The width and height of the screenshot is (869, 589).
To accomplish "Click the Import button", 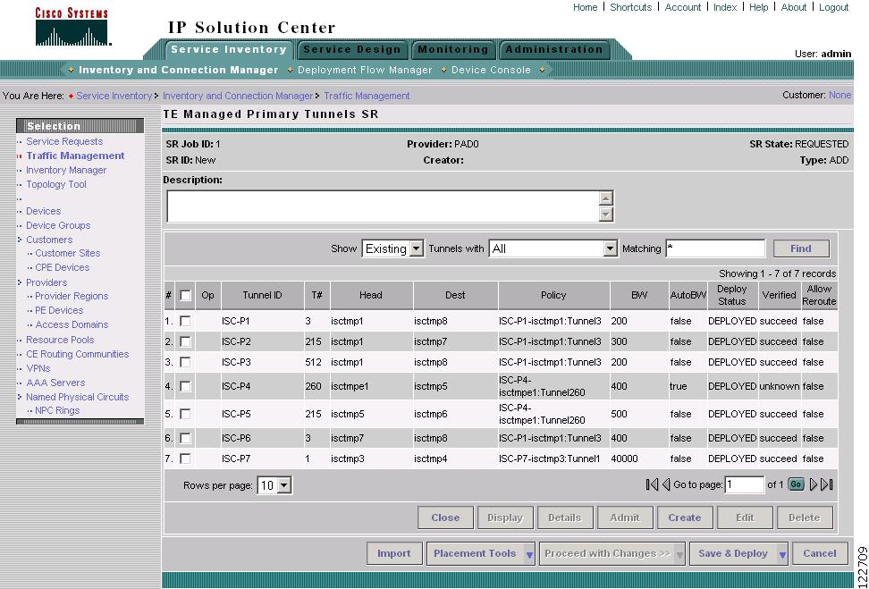I will (394, 553).
